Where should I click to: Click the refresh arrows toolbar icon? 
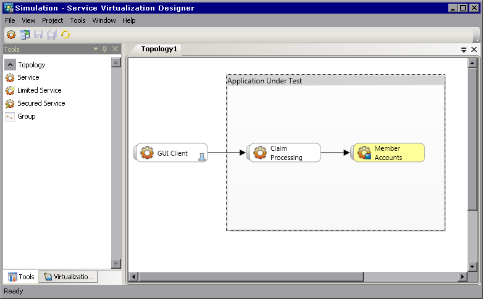65,35
